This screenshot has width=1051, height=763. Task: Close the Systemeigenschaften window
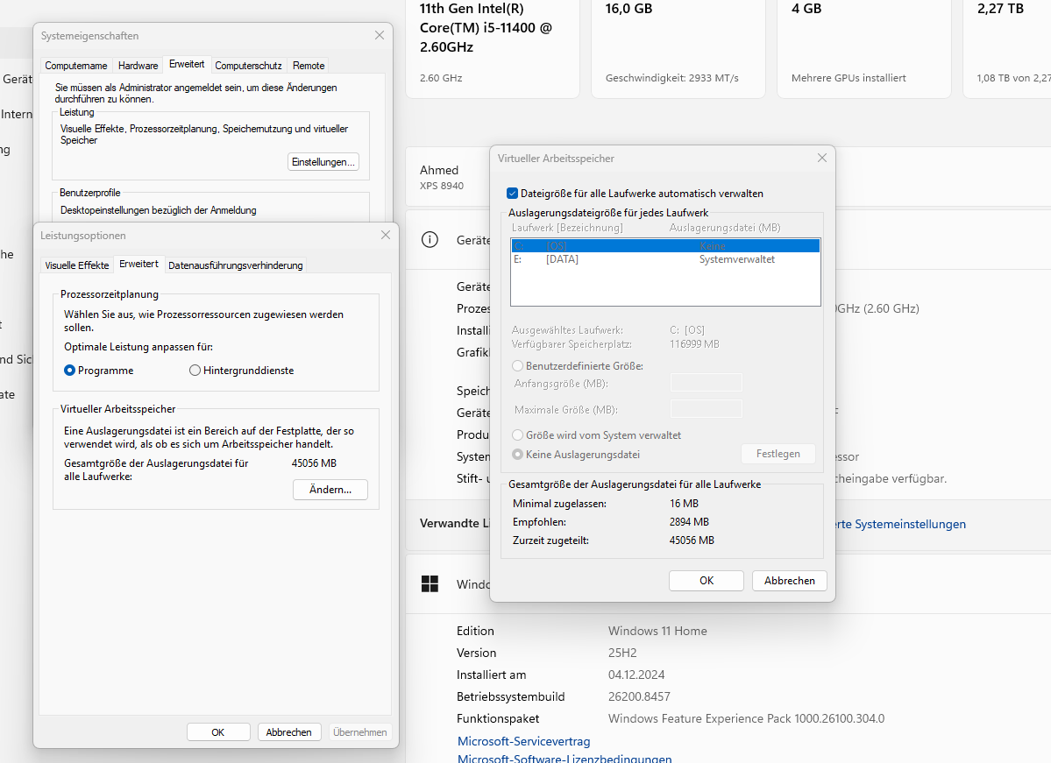pyautogui.click(x=380, y=36)
